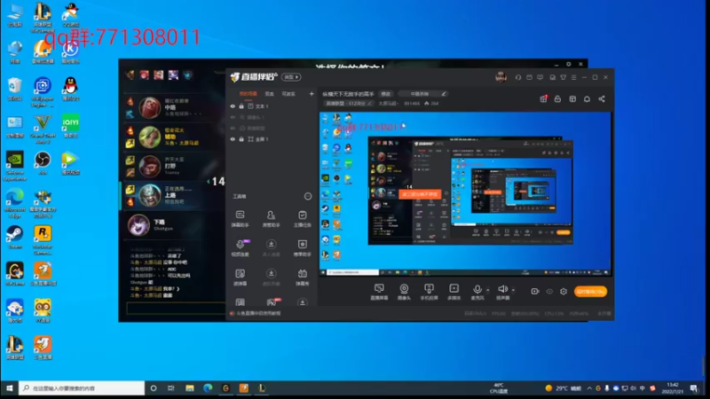
Task: Open the gift icon with red dot
Action: tap(543, 98)
